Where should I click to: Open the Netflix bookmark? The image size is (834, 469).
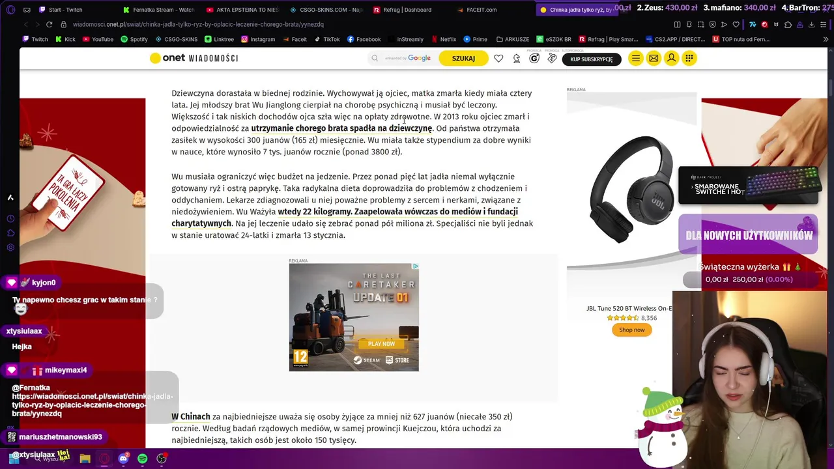(x=443, y=39)
